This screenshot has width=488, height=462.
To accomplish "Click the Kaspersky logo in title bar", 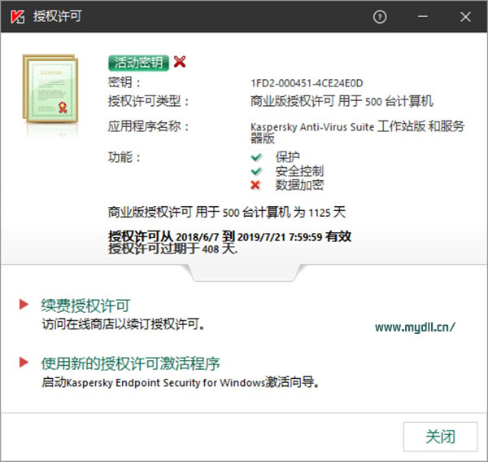I will click(17, 16).
